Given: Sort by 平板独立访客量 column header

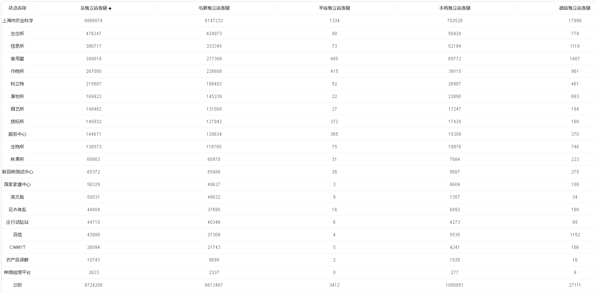Looking at the screenshot, I should [334, 8].
